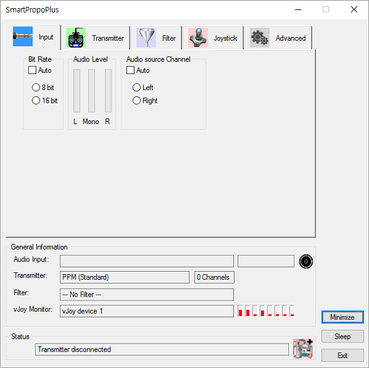Click the audio jack Input tab icon
The width and height of the screenshot is (369, 368).
click(x=23, y=36)
